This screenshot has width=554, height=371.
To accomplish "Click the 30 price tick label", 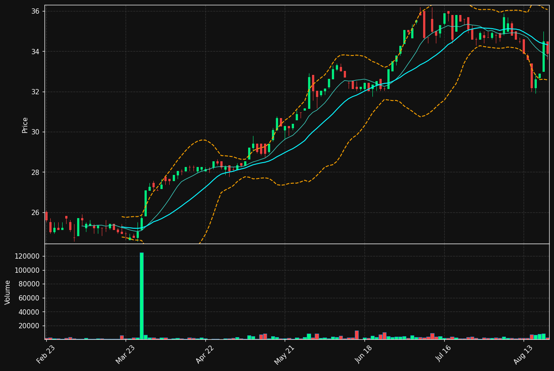I will point(36,132).
